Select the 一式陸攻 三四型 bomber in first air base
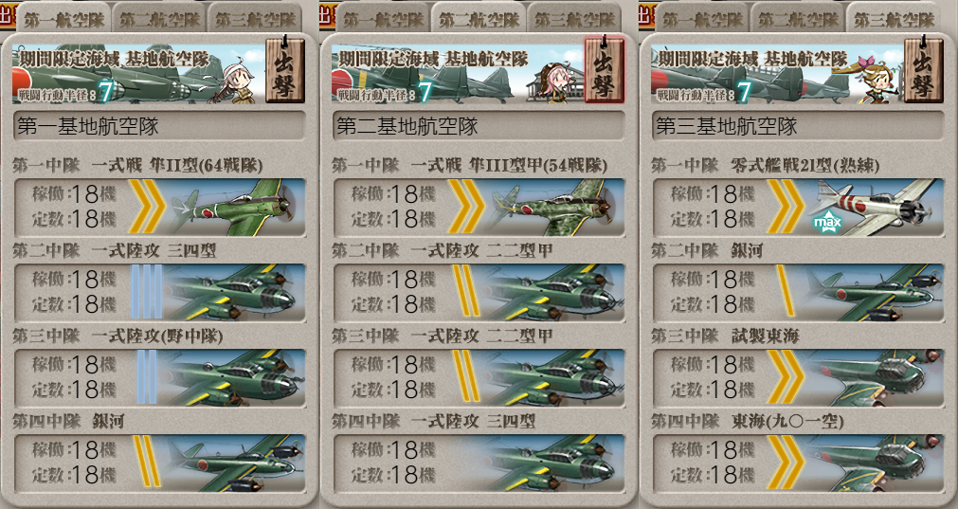This screenshot has width=958, height=509. click(235, 293)
